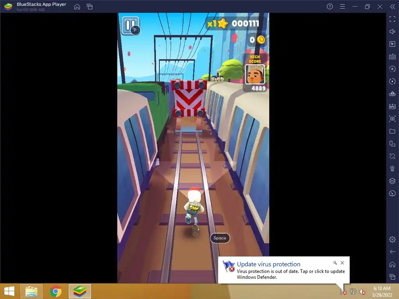The height and width of the screenshot is (299, 399).
Task: Open BlueStacks help
Action: pyautogui.click(x=330, y=7)
